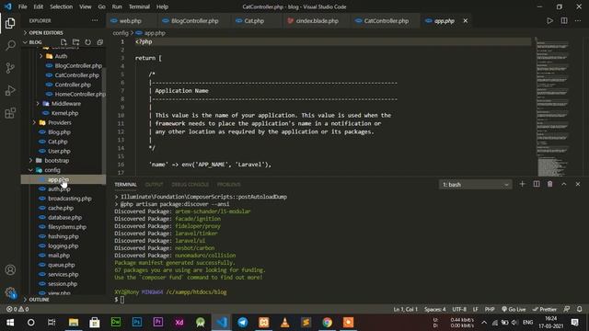Open the Terminal menu
Viewport: 589px width, 331px height.
coord(139,6)
